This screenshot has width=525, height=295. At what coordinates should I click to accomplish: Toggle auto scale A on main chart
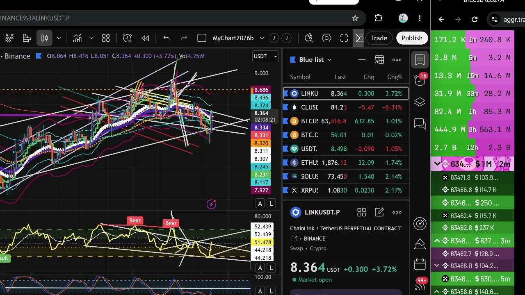(260, 203)
